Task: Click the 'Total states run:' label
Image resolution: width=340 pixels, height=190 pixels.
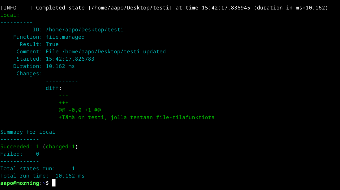Action: 28,169
